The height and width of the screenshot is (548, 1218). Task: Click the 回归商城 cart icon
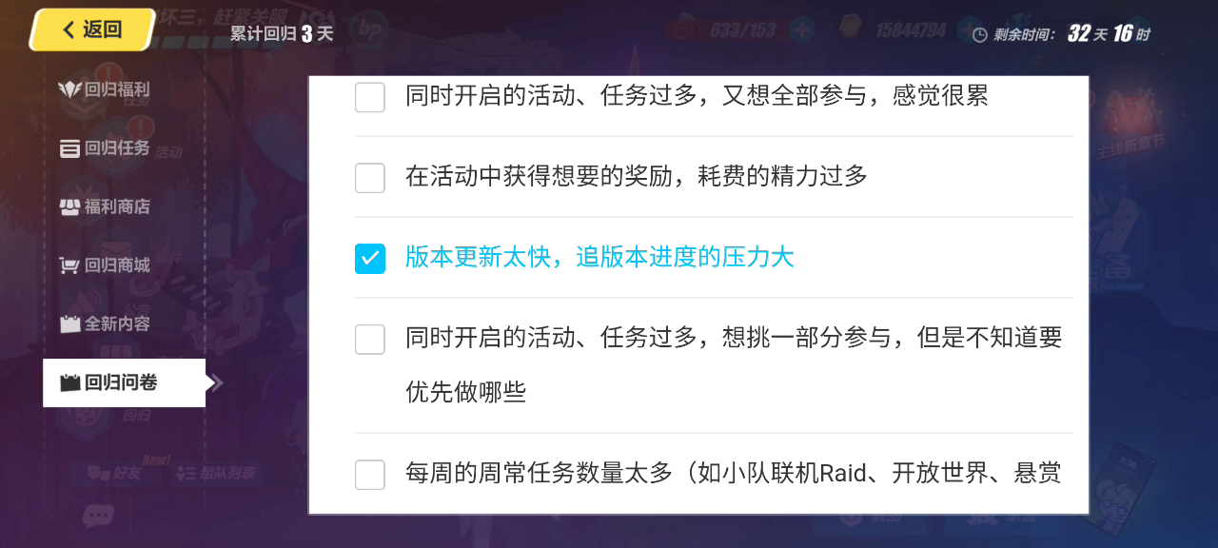(69, 265)
